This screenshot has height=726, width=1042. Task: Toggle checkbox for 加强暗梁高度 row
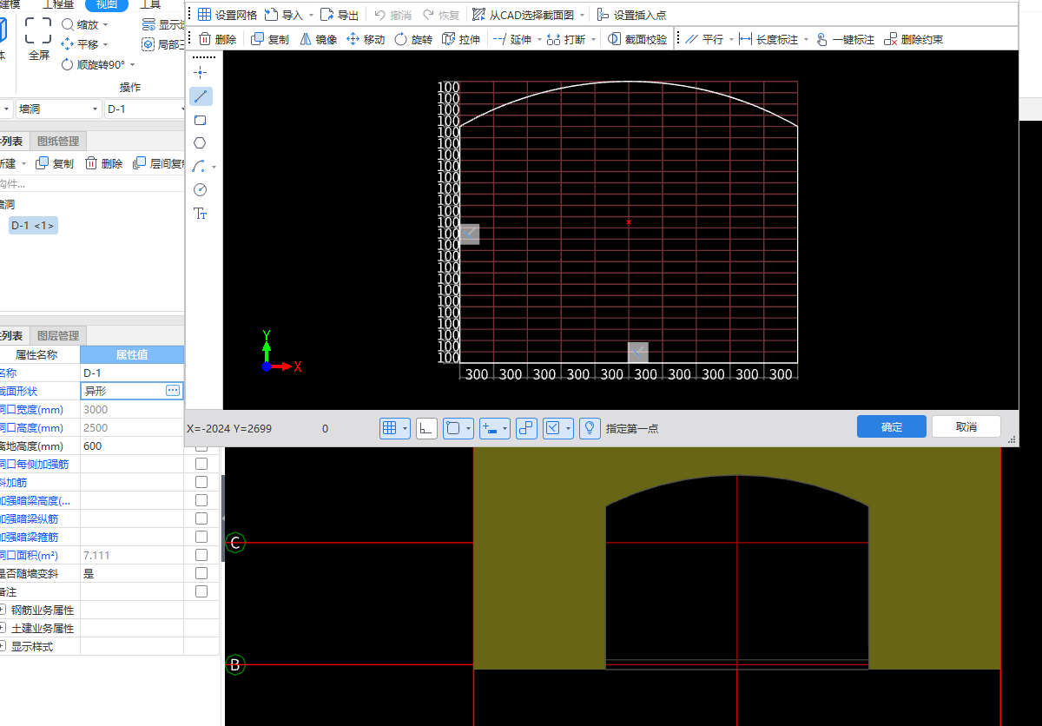click(x=201, y=500)
